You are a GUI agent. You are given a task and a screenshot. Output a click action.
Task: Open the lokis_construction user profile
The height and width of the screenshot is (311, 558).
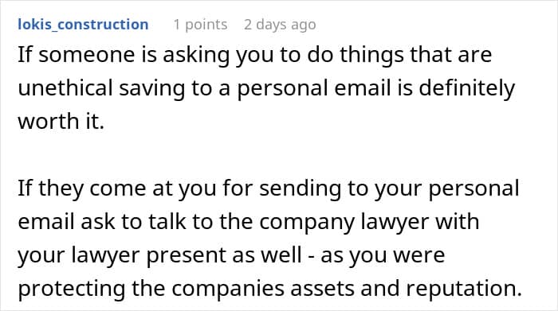[x=83, y=25]
